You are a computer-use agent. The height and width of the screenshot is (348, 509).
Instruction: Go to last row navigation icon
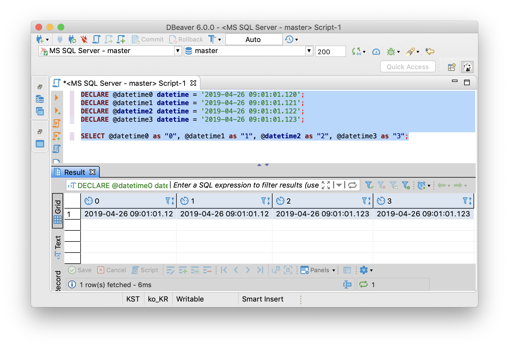tap(260, 270)
